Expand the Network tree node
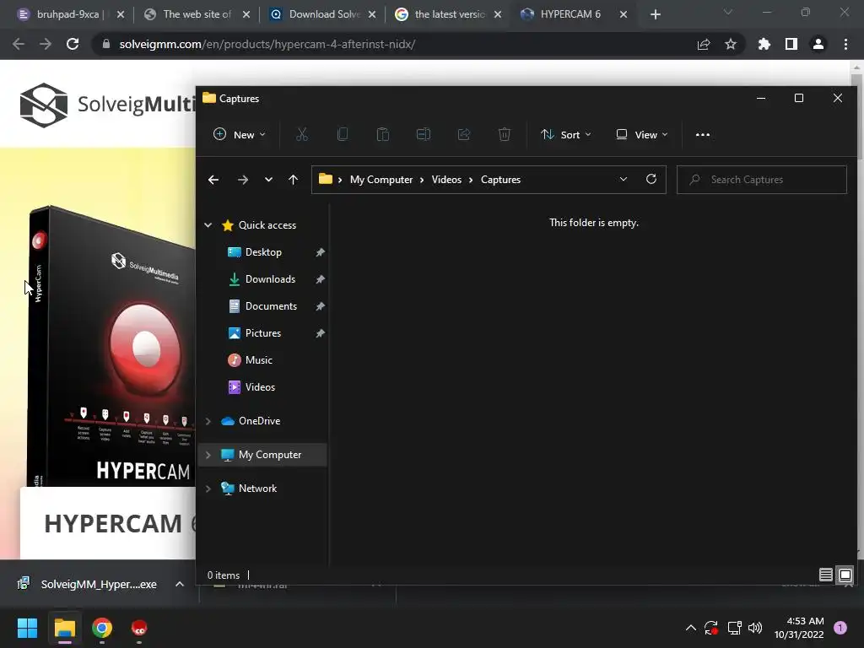Screen dimensions: 864x648 point(208,489)
